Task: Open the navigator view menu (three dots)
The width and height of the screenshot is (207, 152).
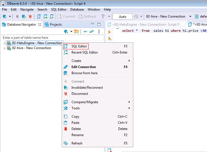Action: [x=99, y=32]
